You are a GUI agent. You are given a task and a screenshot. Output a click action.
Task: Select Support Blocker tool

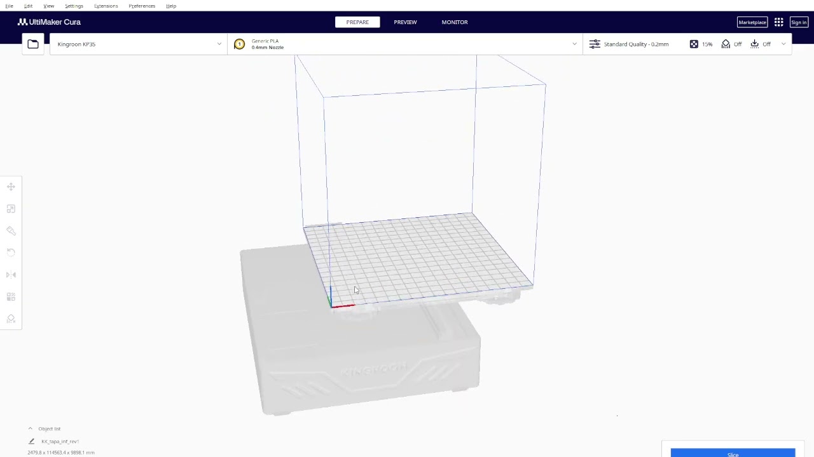[x=11, y=319]
